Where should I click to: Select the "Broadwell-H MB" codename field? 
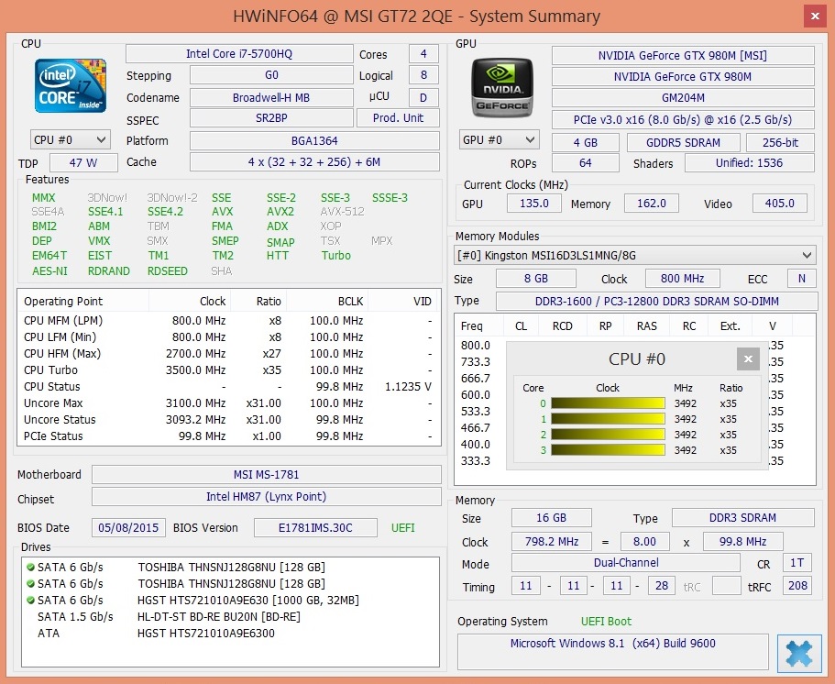pos(271,97)
